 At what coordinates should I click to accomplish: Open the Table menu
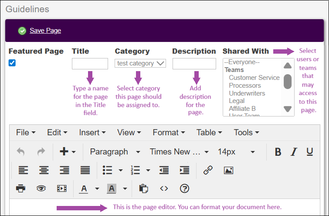(209, 133)
